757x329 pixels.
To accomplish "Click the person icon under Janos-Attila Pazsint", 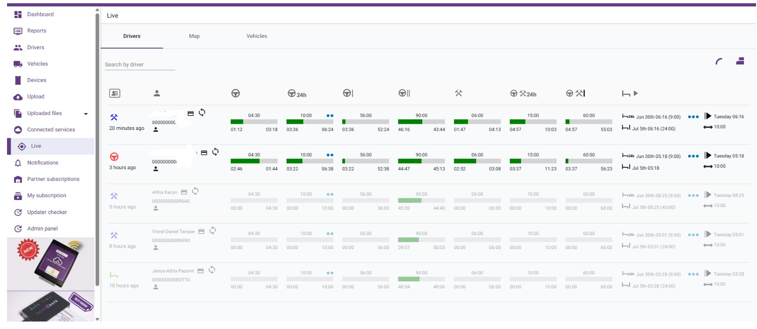I will [x=156, y=287].
